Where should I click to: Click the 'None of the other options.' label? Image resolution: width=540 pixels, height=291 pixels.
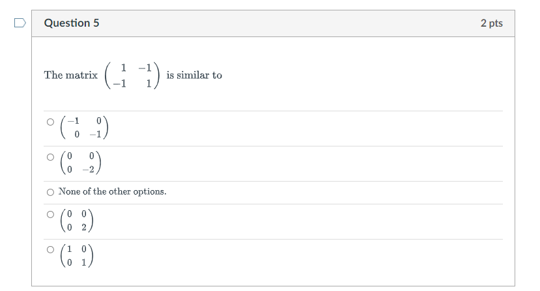[x=112, y=191]
